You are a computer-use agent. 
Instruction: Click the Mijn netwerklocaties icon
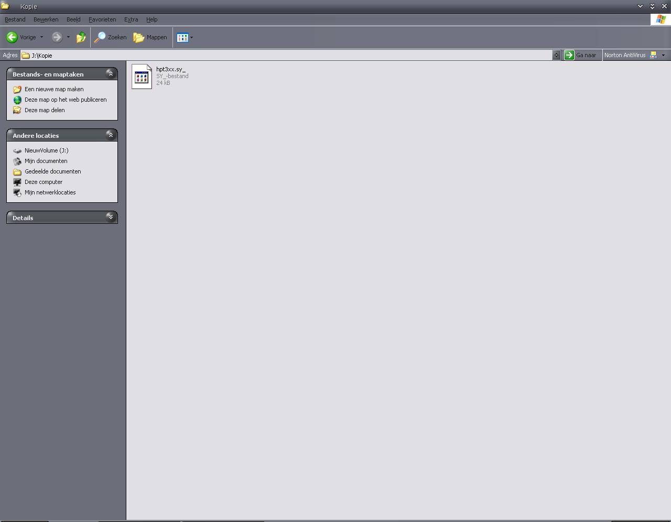(17, 192)
